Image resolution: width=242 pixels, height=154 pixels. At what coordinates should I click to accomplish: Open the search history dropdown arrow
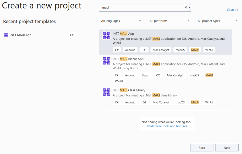[190, 7]
